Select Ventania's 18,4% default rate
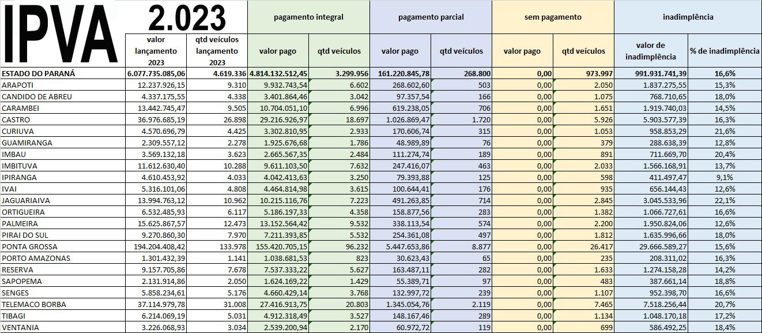This screenshot has height=333, width=762. pyautogui.click(x=725, y=327)
